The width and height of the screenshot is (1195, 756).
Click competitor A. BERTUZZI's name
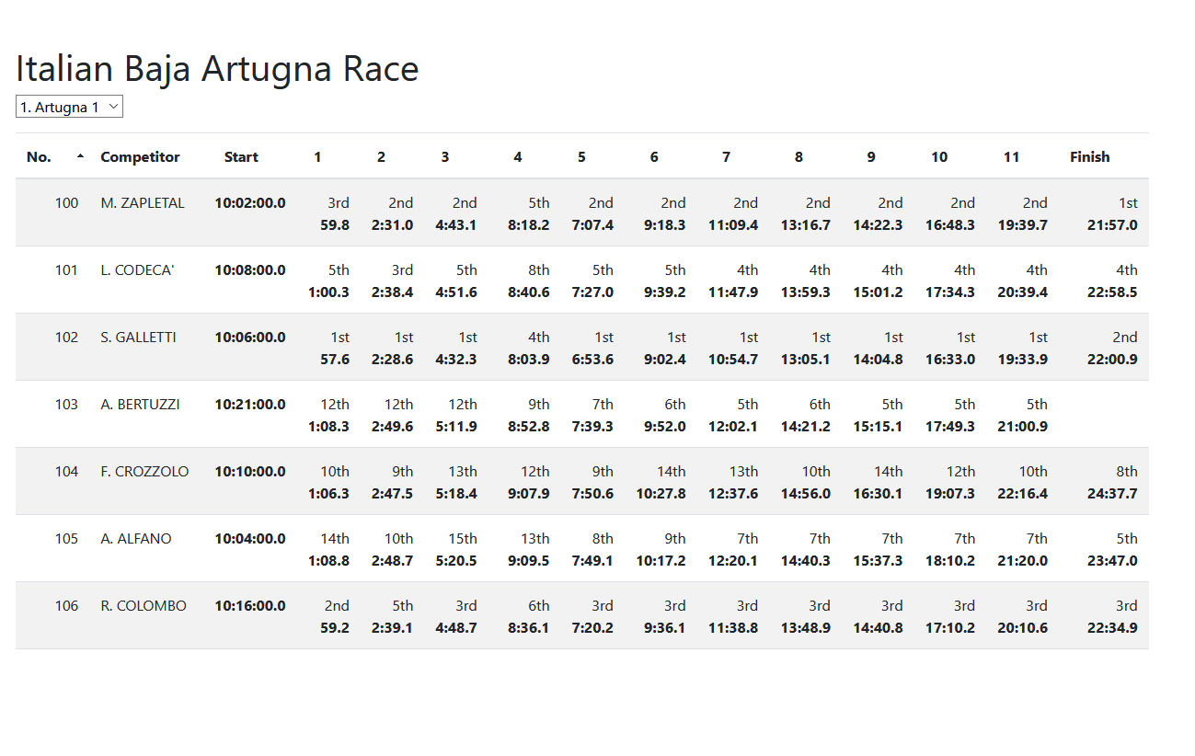pyautogui.click(x=139, y=404)
